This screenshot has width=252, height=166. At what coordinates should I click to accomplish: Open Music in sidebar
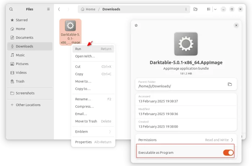(x=30, y=55)
